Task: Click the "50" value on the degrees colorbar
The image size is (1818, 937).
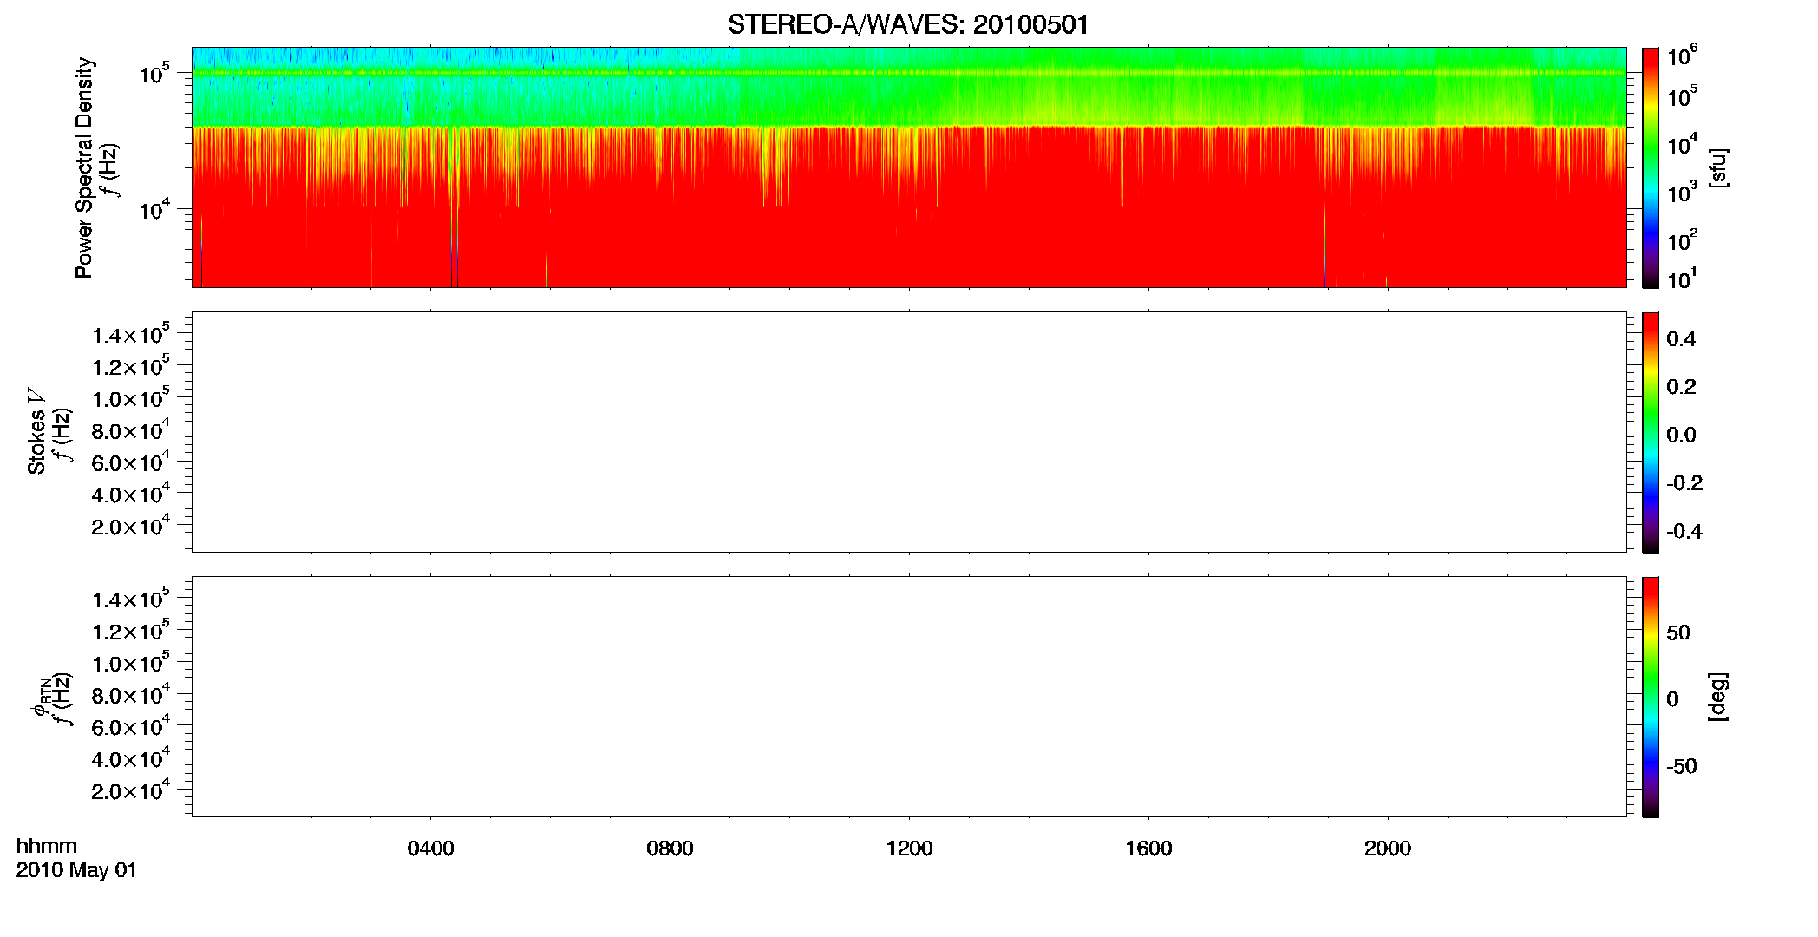Action: click(1678, 632)
